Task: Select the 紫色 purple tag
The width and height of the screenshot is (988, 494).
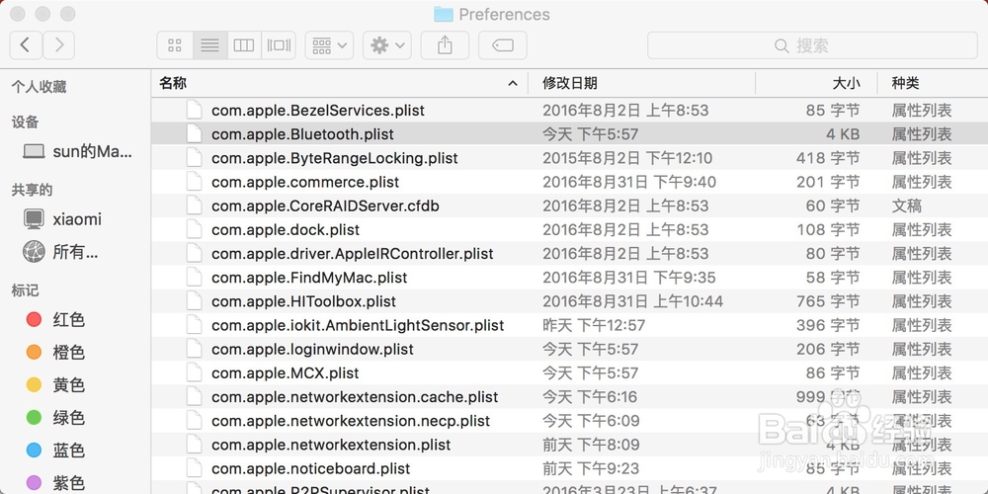Action: pyautogui.click(x=55, y=483)
